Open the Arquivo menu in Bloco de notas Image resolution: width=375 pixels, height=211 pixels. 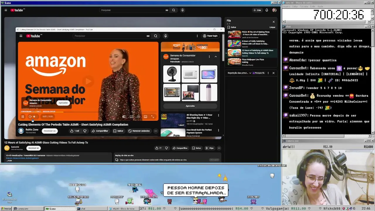tap(286, 6)
